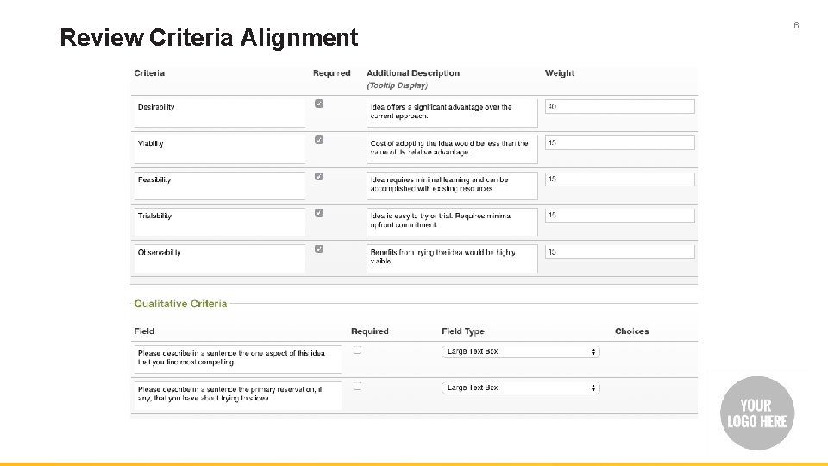The image size is (828, 466).
Task: Click the Feasibility weight input box
Action: [x=619, y=179]
